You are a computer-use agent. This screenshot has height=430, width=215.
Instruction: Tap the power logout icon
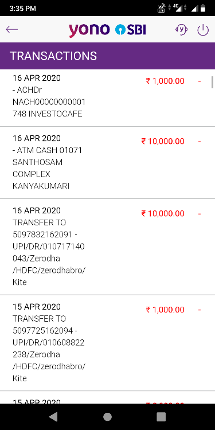point(203,30)
